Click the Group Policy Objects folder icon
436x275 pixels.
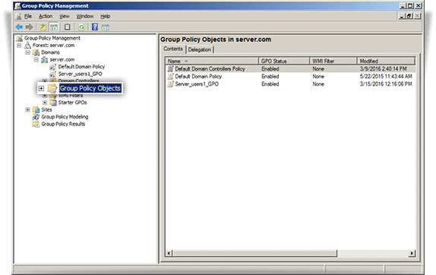click(x=52, y=88)
